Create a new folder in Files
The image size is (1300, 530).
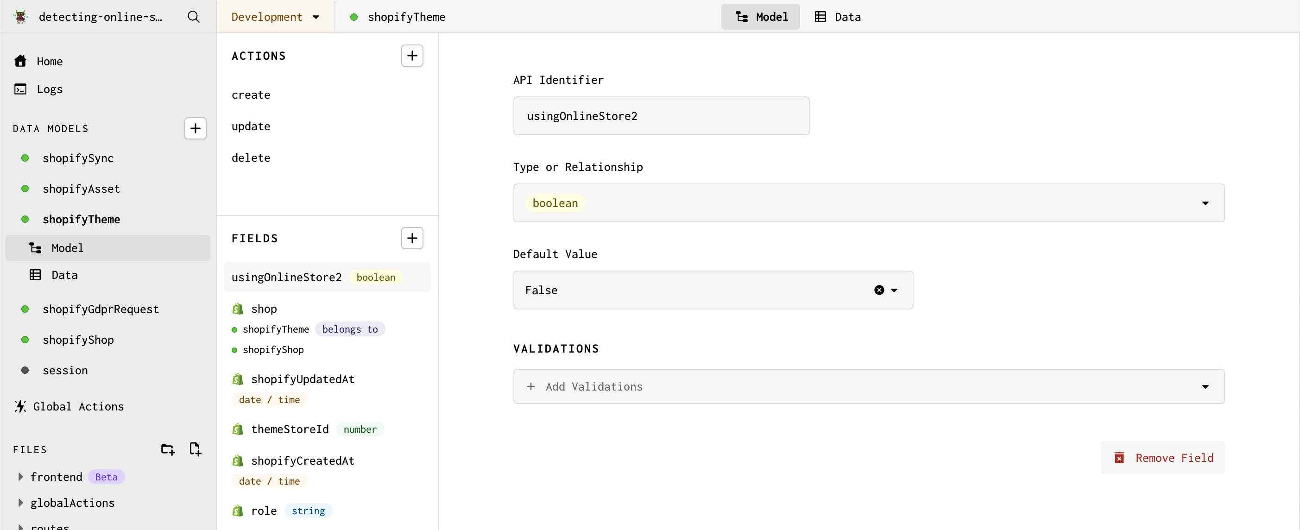pos(168,449)
